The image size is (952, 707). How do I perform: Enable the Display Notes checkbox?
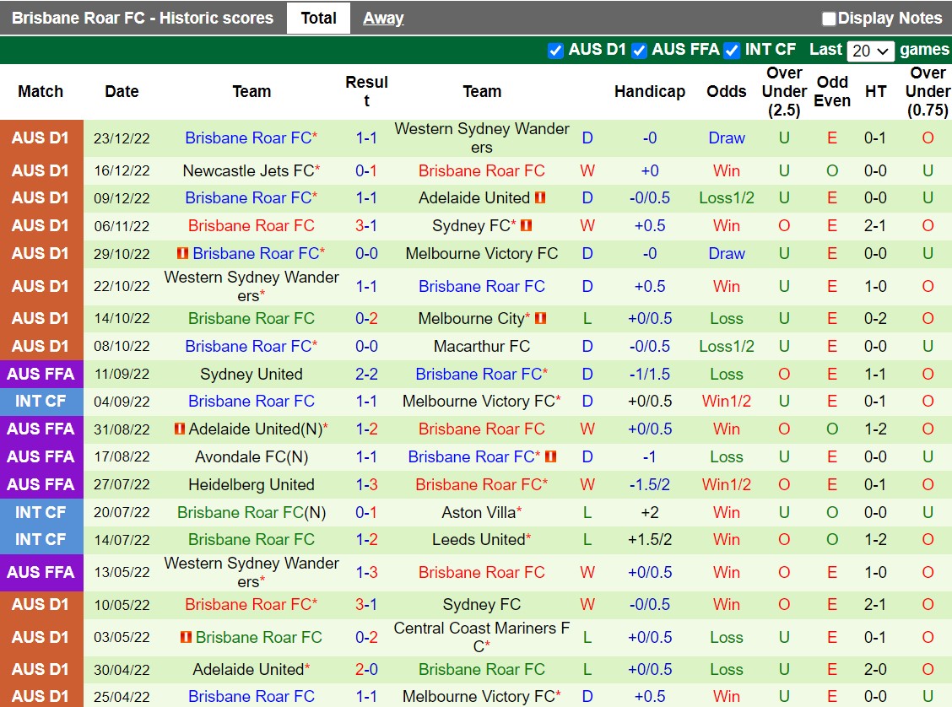pyautogui.click(x=828, y=18)
